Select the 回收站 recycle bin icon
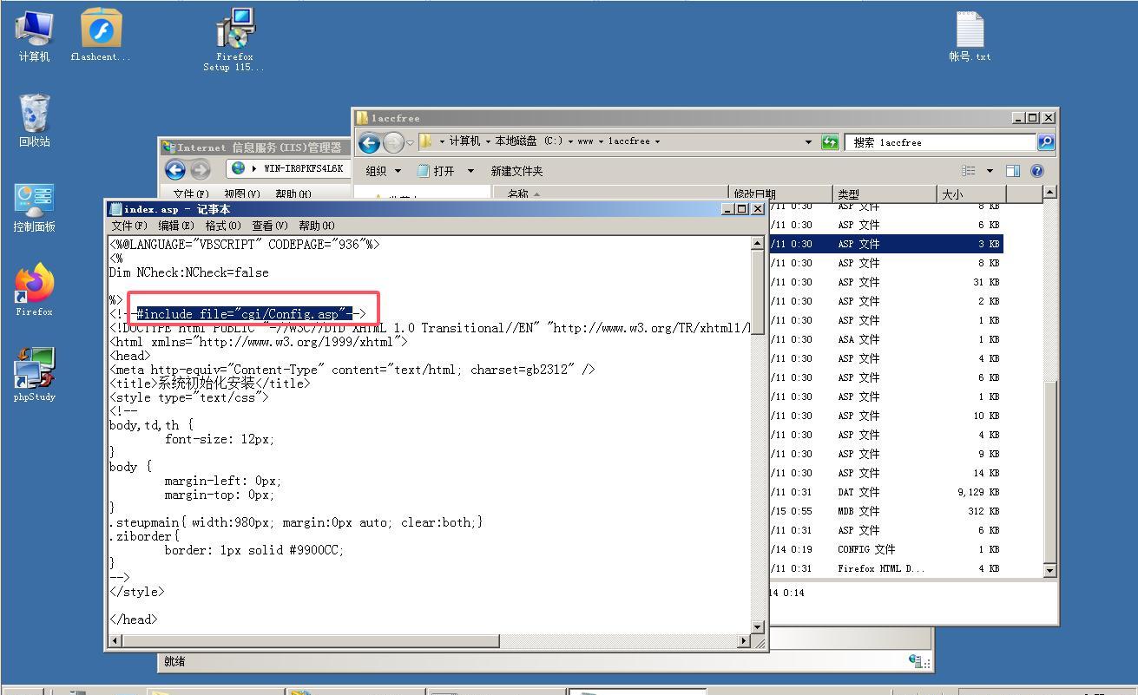The width and height of the screenshot is (1138, 695). (x=34, y=121)
